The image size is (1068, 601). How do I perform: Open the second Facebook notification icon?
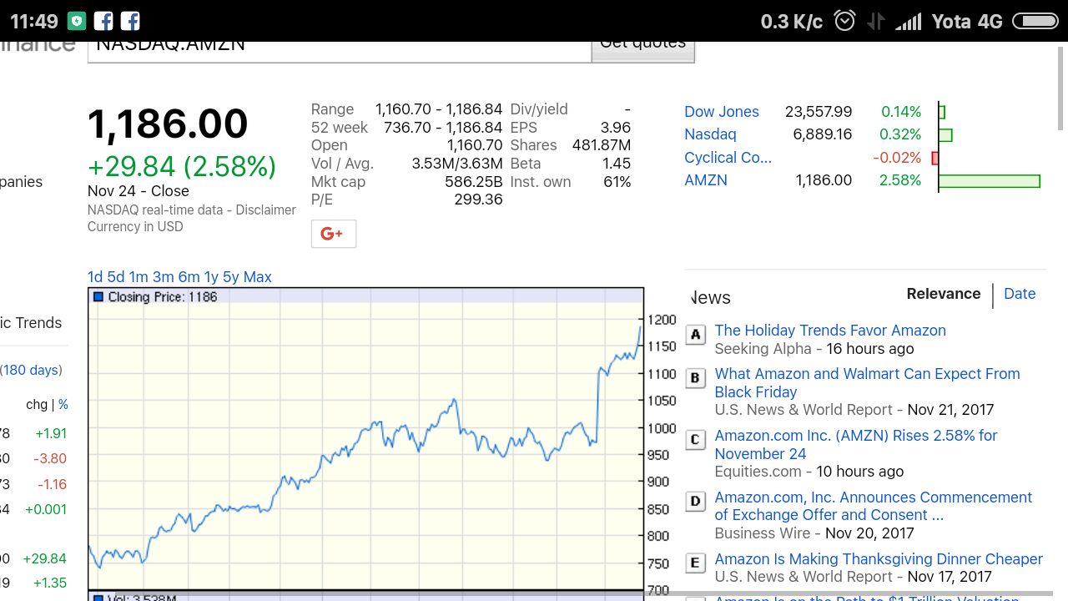click(x=130, y=21)
